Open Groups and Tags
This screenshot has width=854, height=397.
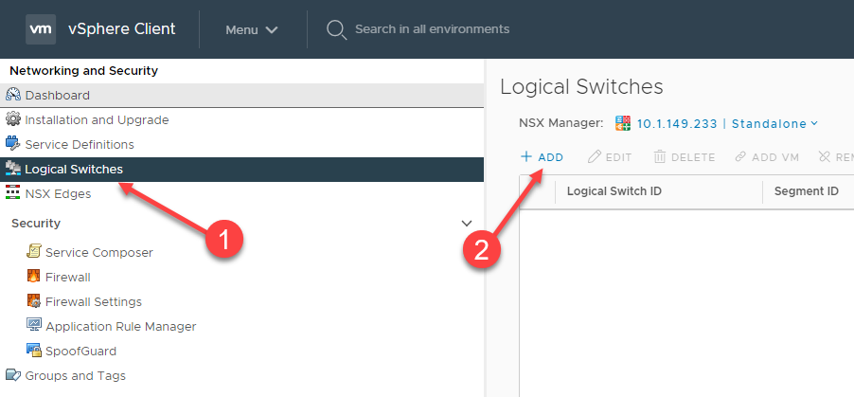pos(75,375)
